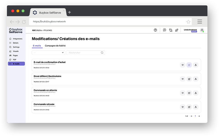Export the Envoi différé Destinataire e-mail

[x=196, y=79]
